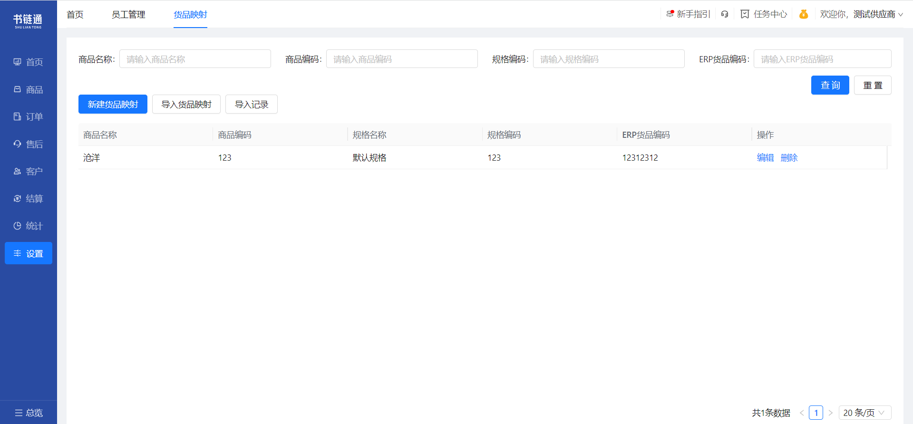Click the customer service headset icon
Screen dimensions: 913x424
pyautogui.click(x=725, y=14)
